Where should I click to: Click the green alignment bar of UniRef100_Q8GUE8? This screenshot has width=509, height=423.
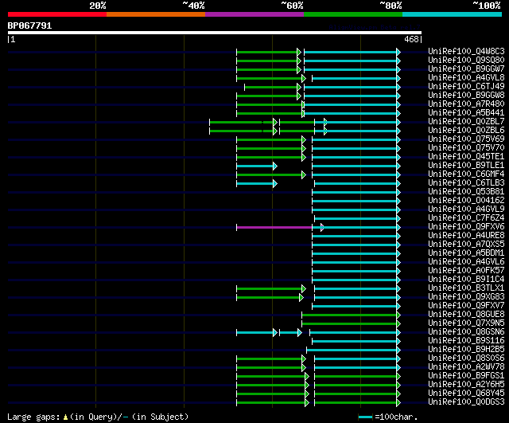coord(349,315)
